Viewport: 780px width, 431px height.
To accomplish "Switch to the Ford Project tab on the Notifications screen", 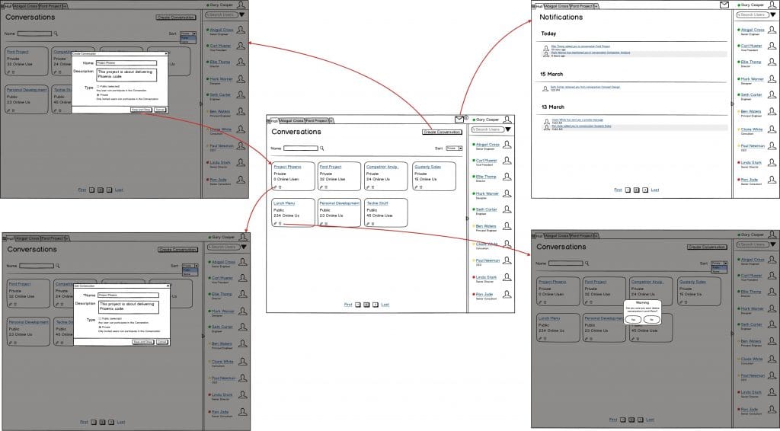I will click(x=582, y=6).
